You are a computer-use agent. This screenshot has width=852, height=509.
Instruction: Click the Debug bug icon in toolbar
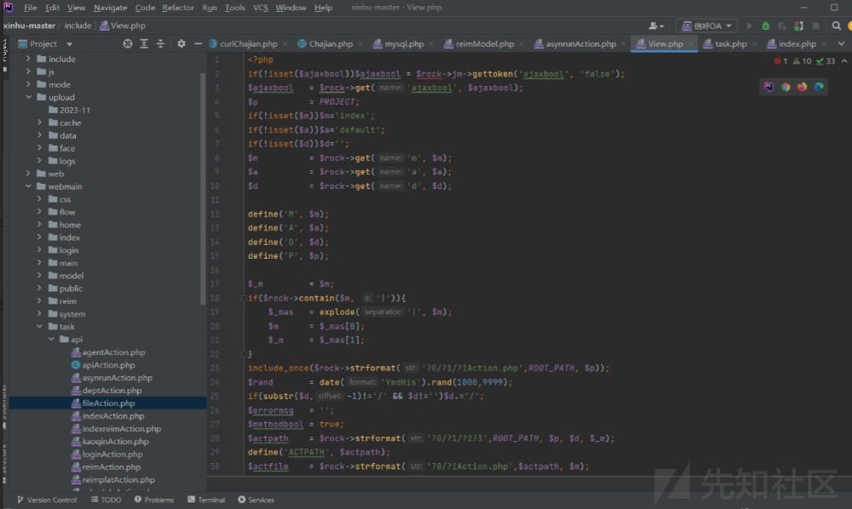click(765, 26)
